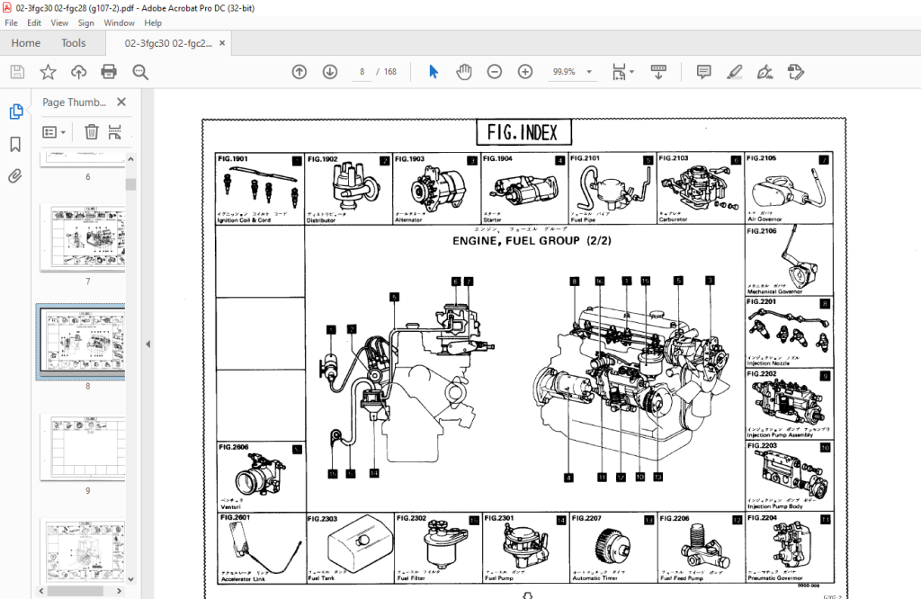
Task: Print the document using the printer icon
Action: [109, 72]
